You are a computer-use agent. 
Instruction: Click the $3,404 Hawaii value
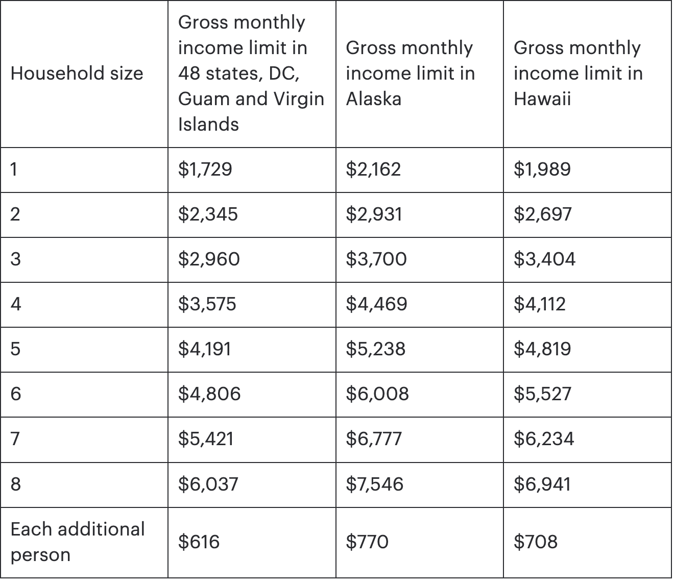(x=544, y=259)
